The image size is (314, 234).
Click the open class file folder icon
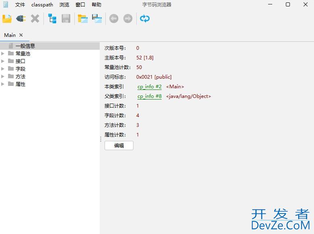click(7, 18)
